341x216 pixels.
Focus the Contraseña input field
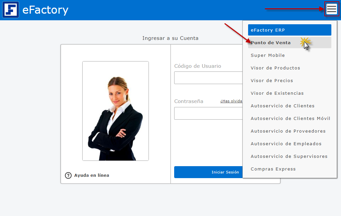tap(208, 113)
